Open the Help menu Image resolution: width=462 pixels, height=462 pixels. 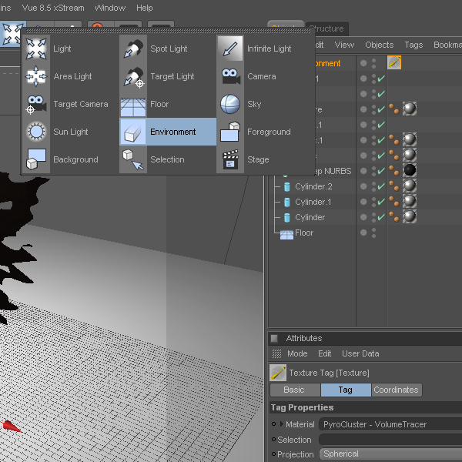145,8
